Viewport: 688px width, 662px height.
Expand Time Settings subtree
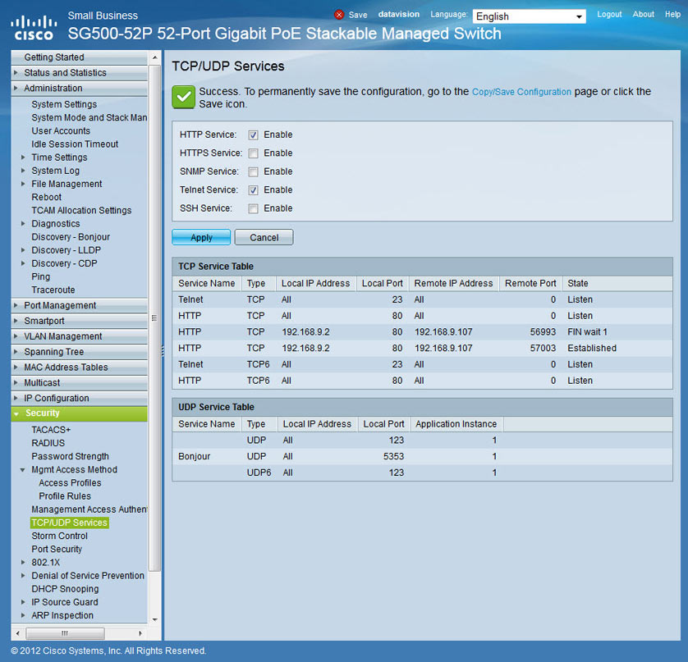23,158
